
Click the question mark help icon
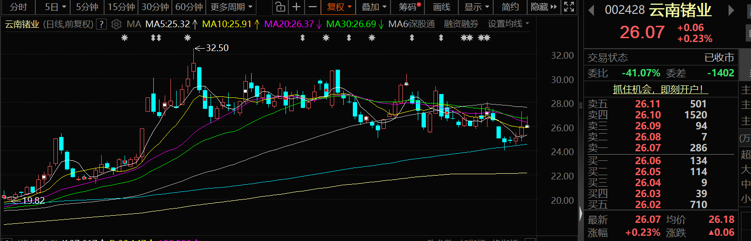(x=101, y=24)
